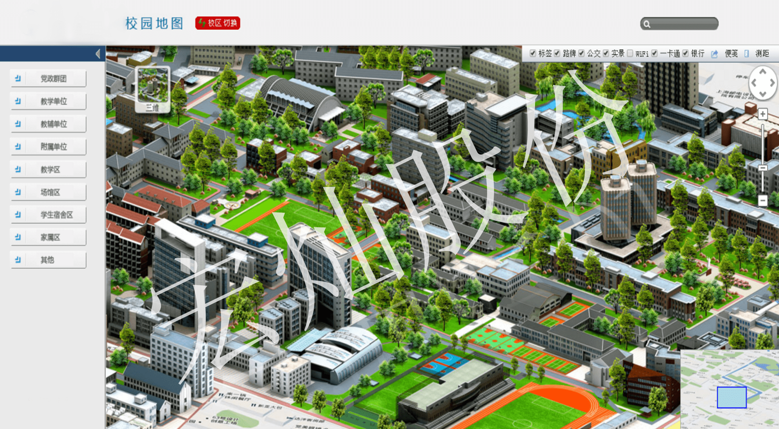779x429 pixels.
Task: Zoom out with the minus button
Action: [763, 201]
